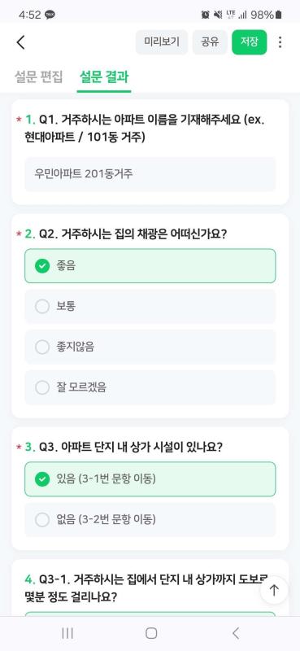
Task: Select the 좋지않음 radio option
Action: (x=150, y=347)
